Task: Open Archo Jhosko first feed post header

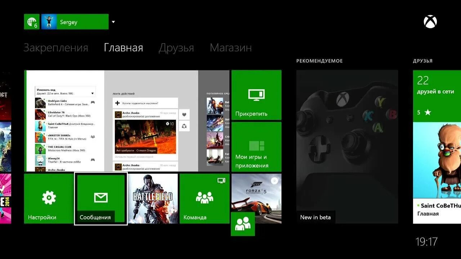Action: (146, 114)
